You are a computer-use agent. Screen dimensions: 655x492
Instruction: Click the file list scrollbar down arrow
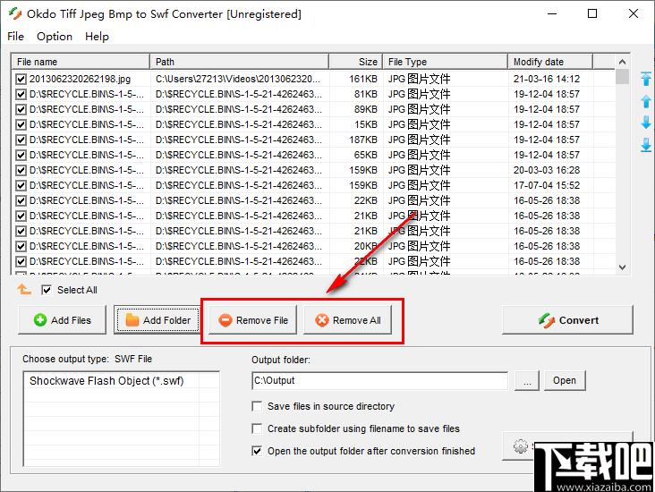tap(622, 267)
